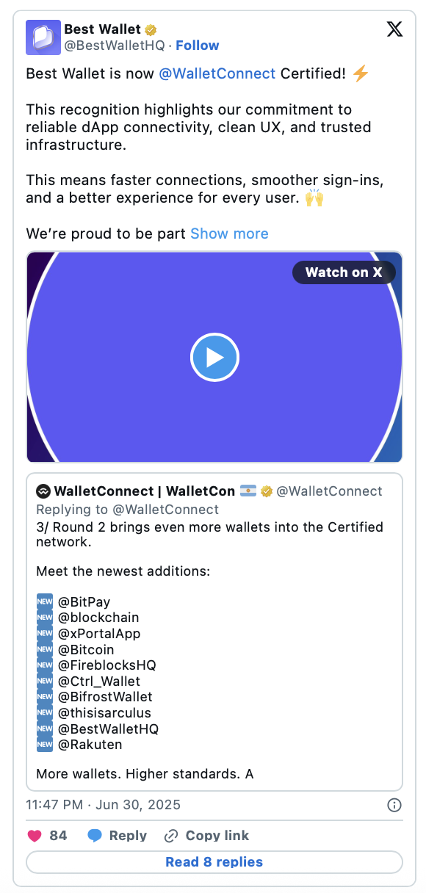Click the gold verified badge next to Best Wallet
Viewport: 426px width, 893px height.
point(151,29)
